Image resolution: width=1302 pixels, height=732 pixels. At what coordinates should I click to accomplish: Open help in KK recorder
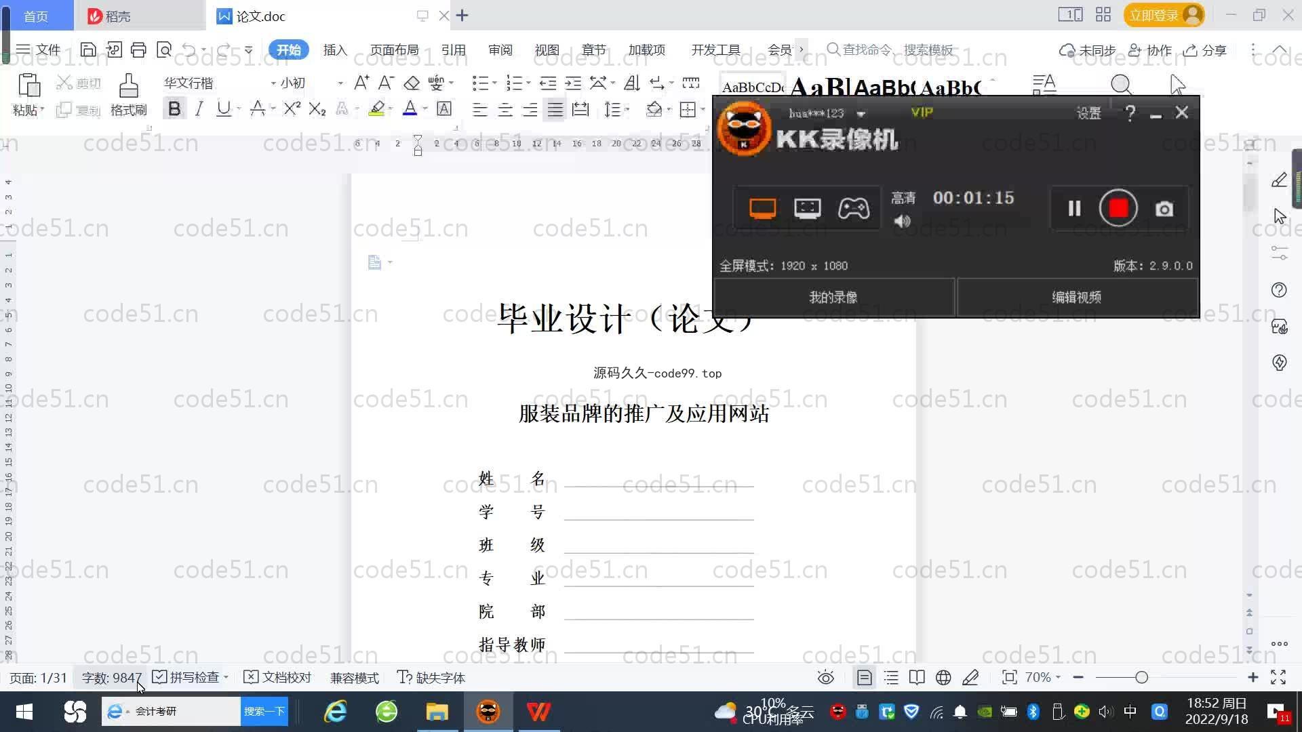pyautogui.click(x=1130, y=113)
